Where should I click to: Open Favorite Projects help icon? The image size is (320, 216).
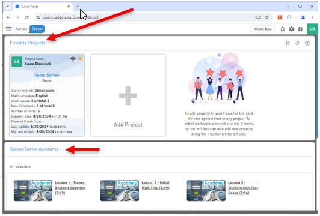(307, 43)
